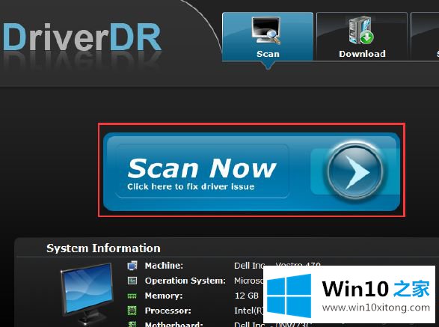Screen dimensions: 439x327
Task: Click the Processor chip icon
Action: [132, 311]
